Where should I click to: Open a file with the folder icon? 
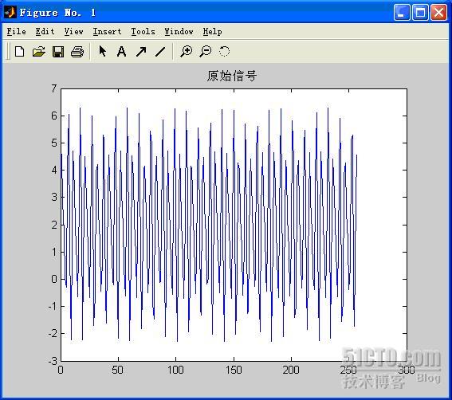coord(38,52)
